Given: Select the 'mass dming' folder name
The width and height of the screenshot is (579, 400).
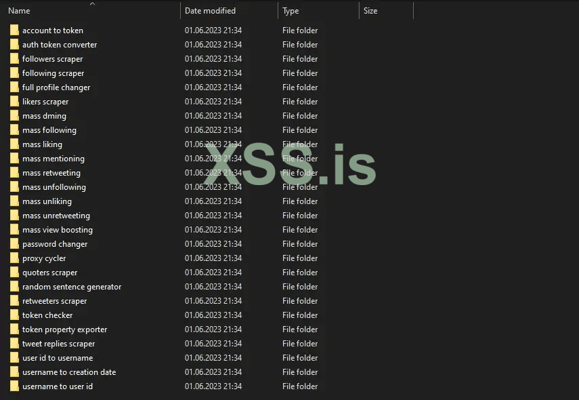Looking at the screenshot, I should 44,116.
